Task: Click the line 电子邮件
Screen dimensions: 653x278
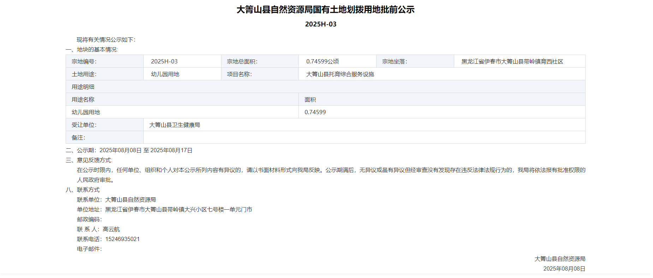Action: click(89, 249)
